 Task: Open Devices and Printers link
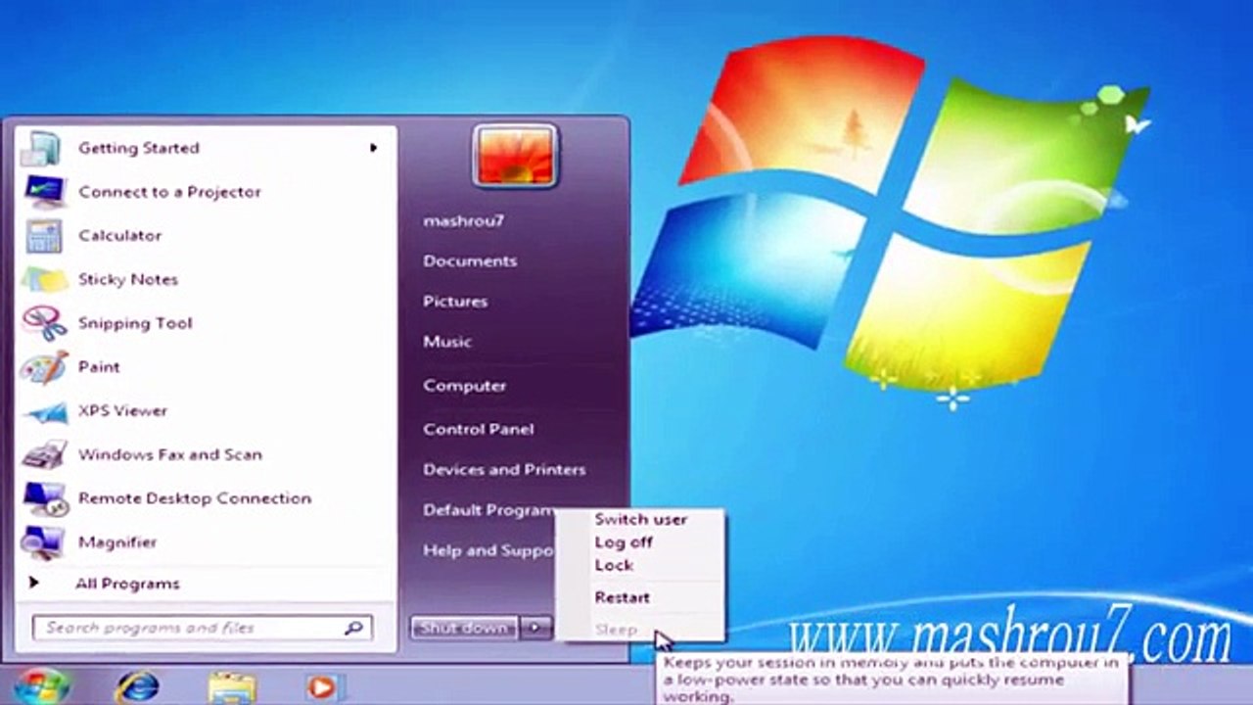point(504,470)
